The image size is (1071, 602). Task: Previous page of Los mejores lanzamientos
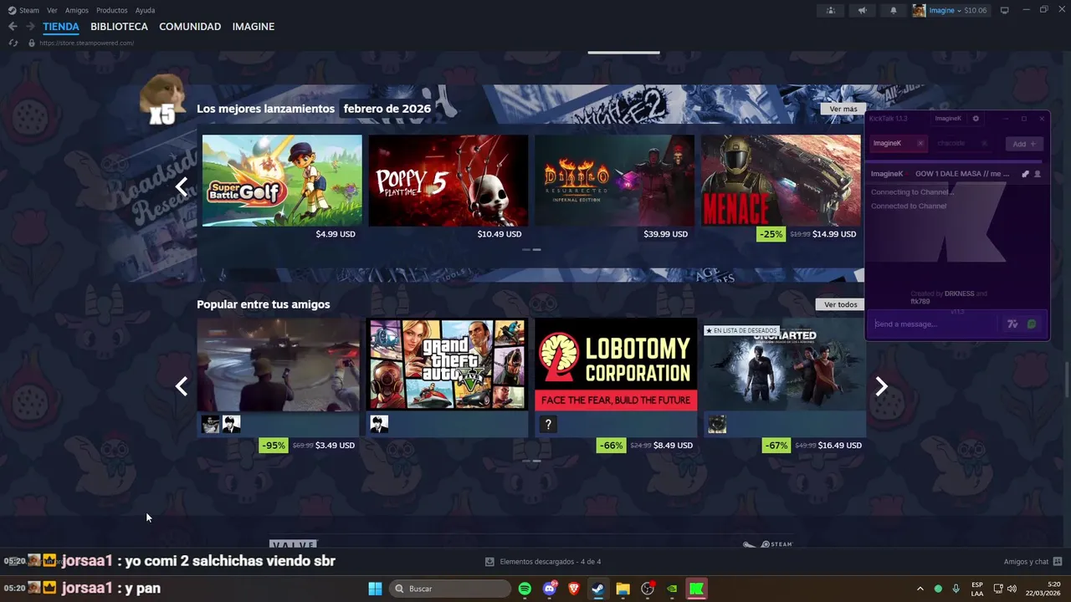pyautogui.click(x=181, y=186)
